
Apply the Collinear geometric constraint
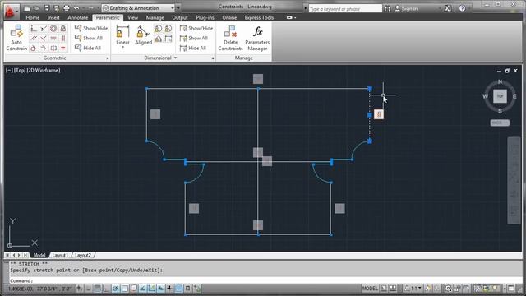pyautogui.click(x=44, y=29)
